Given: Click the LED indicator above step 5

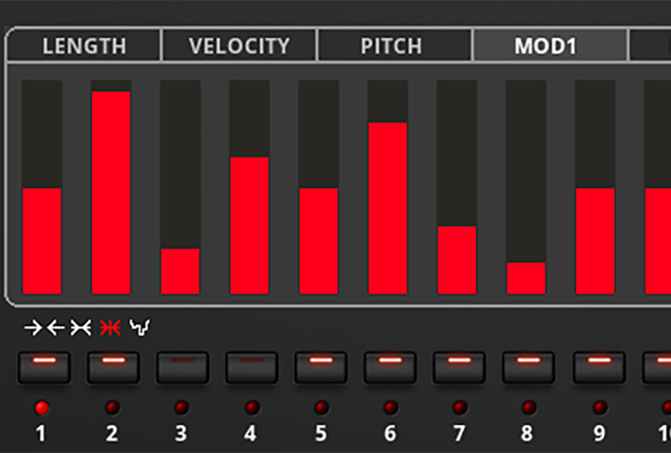Looking at the screenshot, I should 321,407.
